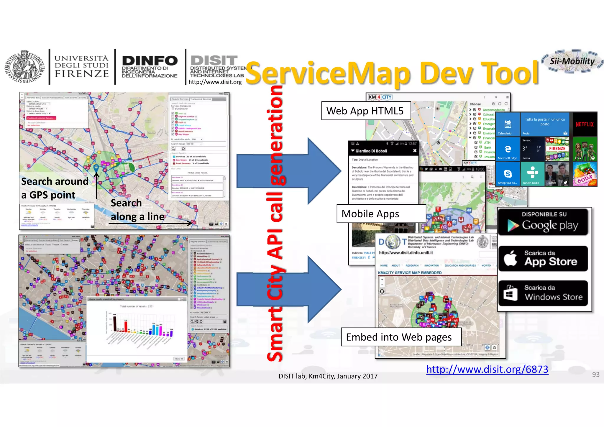Image resolution: width=604 pixels, height=427 pixels.
Task: Open the Twitter tile
Action: (557, 174)
